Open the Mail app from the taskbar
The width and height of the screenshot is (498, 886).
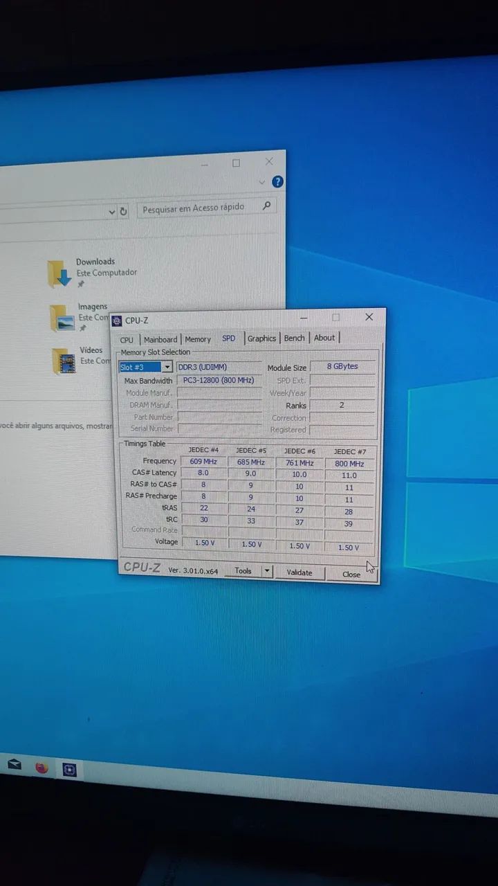15,765
